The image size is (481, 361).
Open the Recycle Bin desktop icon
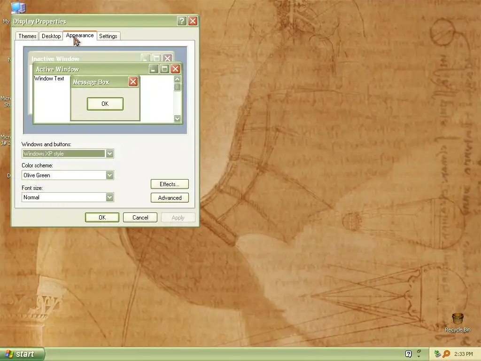coord(458,322)
